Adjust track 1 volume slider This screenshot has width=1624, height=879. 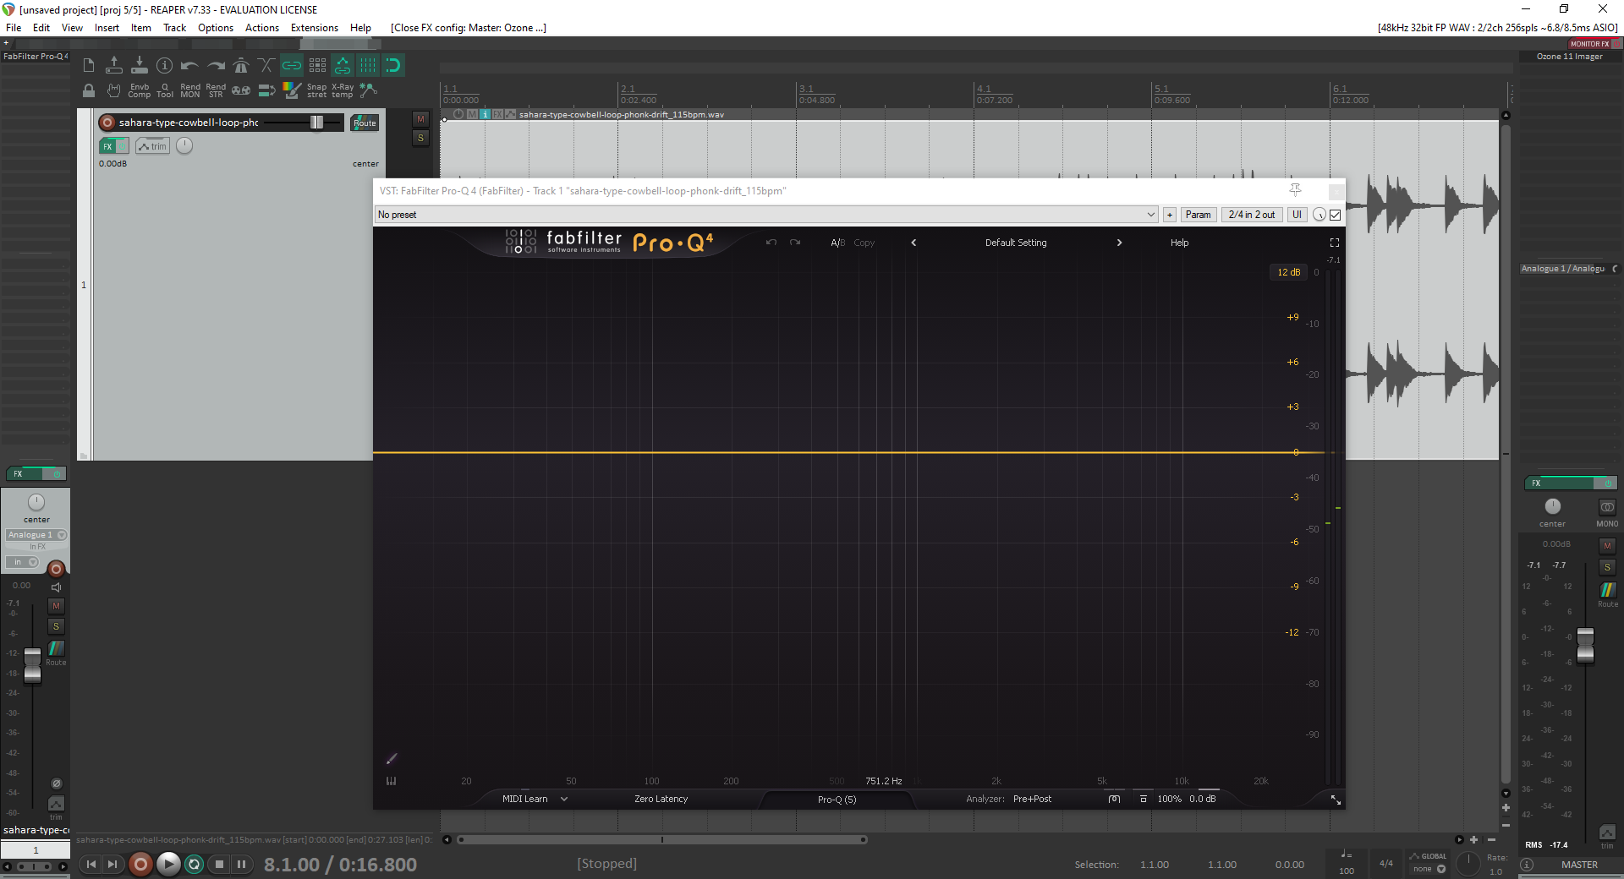pos(316,123)
